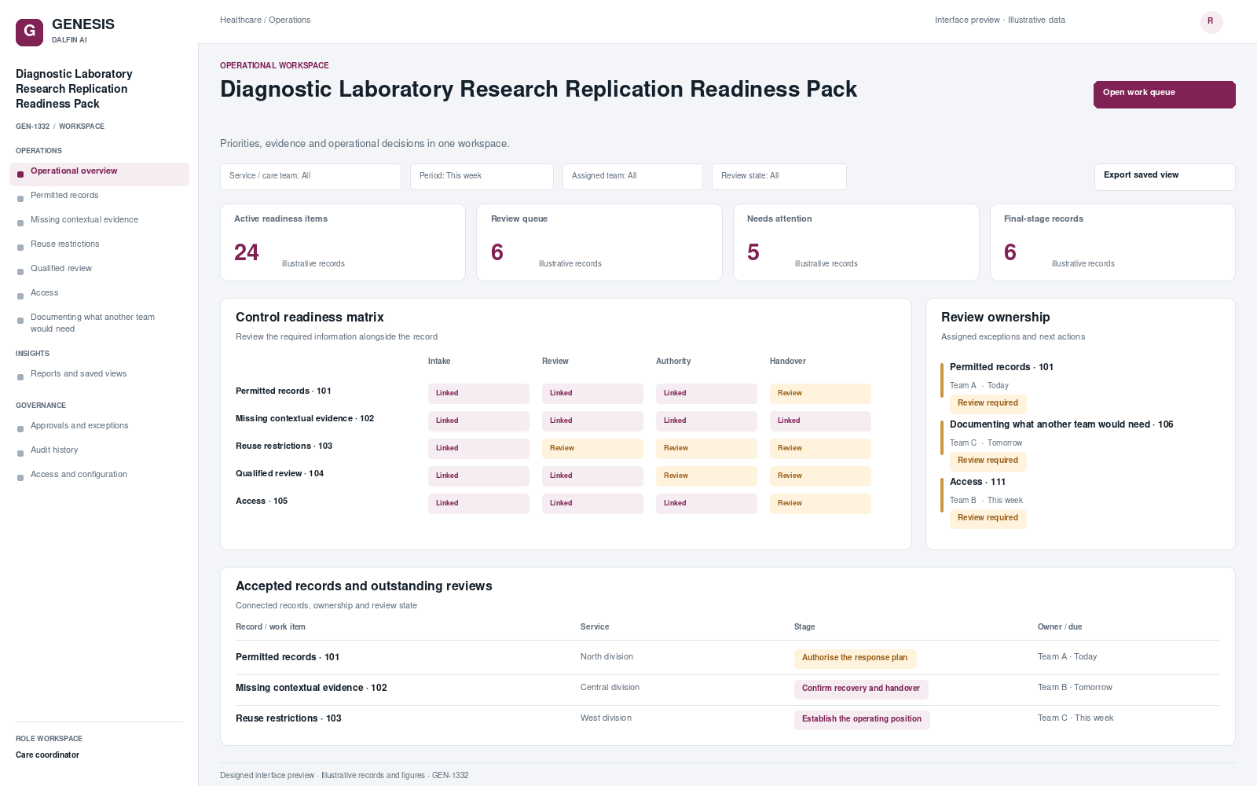Click Team B · Tomorrow owner cell
The height and width of the screenshot is (786, 1257).
tap(1075, 688)
